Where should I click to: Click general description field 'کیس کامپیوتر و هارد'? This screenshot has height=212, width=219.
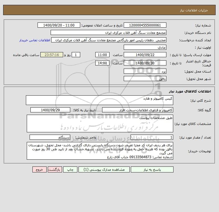[x=100, y=100]
